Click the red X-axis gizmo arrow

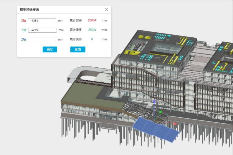click(175, 124)
